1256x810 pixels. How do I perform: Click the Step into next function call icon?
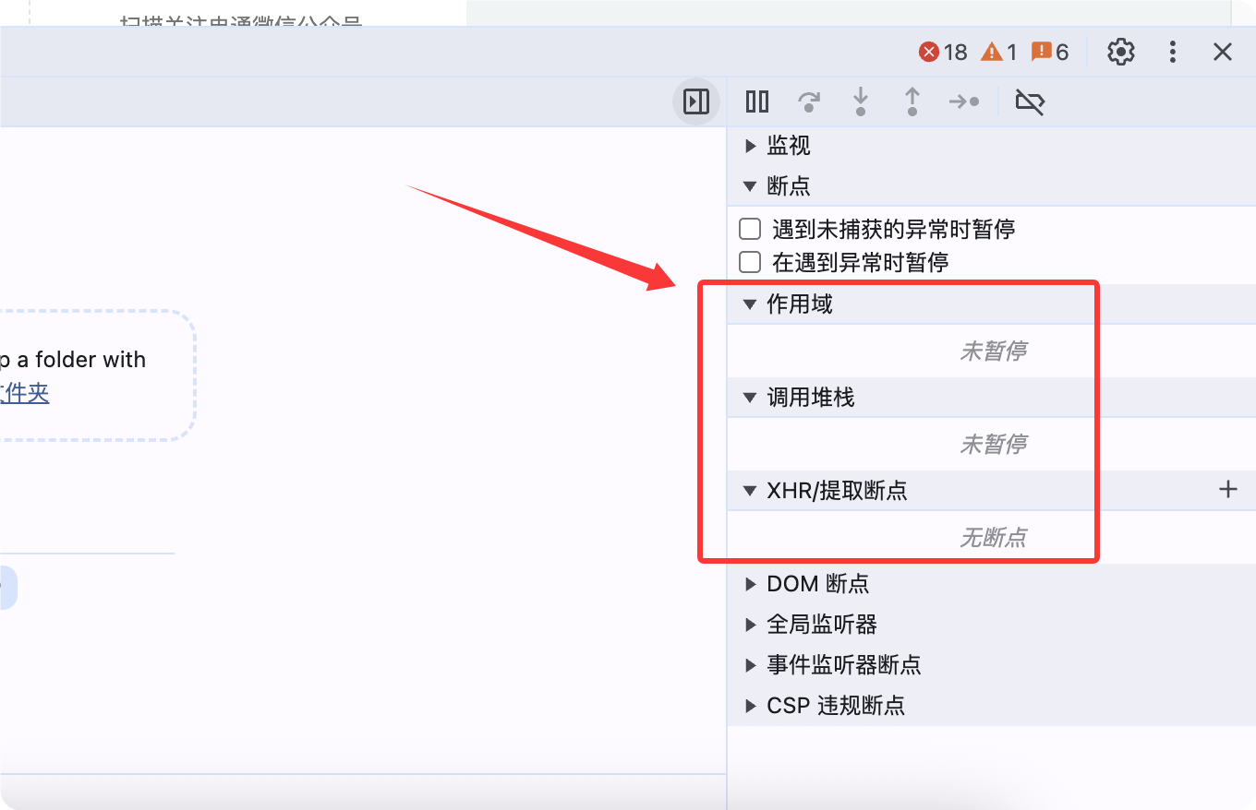pyautogui.click(x=861, y=101)
